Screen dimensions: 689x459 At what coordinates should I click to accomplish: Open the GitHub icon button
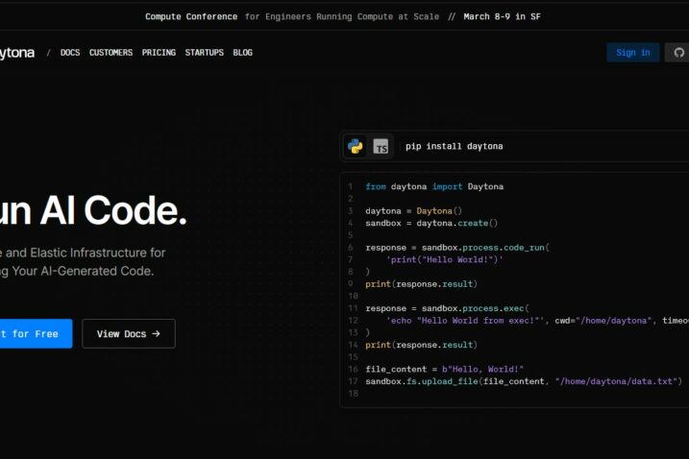click(x=677, y=53)
